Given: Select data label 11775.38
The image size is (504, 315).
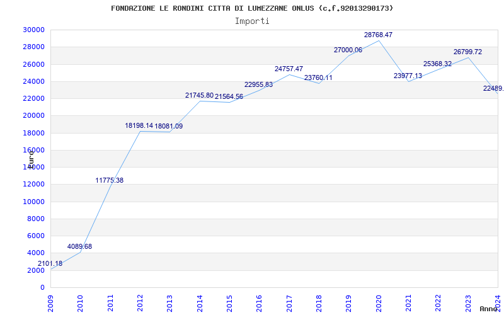Looking at the screenshot, I should 109,180.
